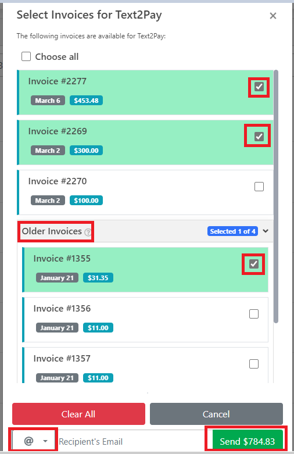Tick the Choose all checkbox
The width and height of the screenshot is (294, 454).
26,56
